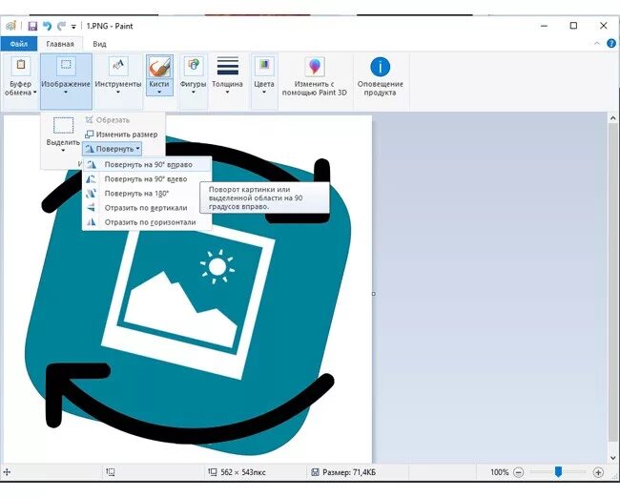Choose Повернуть на 90° вправо
Image resolution: width=620 pixels, height=498 pixels.
tap(147, 164)
